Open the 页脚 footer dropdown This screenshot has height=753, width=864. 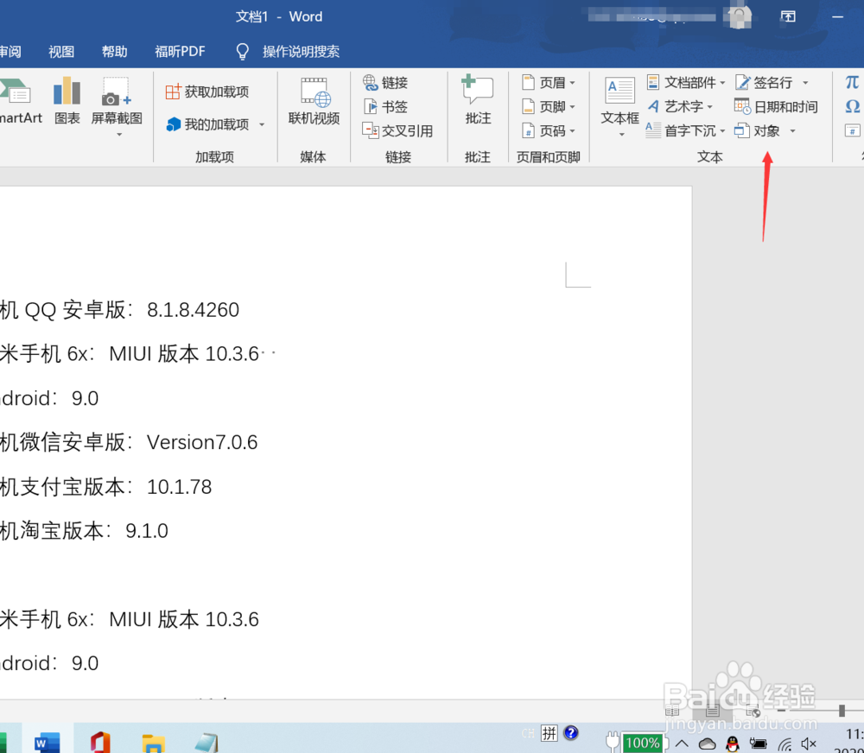[549, 107]
